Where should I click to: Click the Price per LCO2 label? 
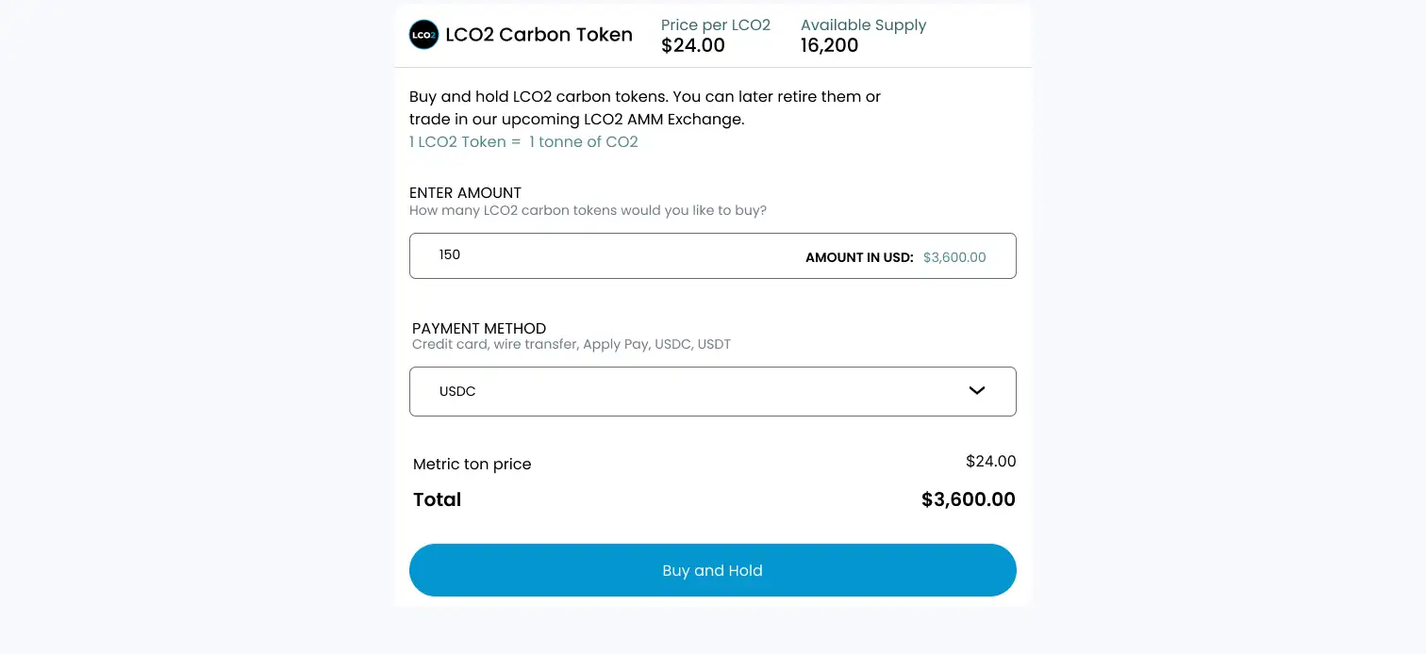click(x=715, y=25)
